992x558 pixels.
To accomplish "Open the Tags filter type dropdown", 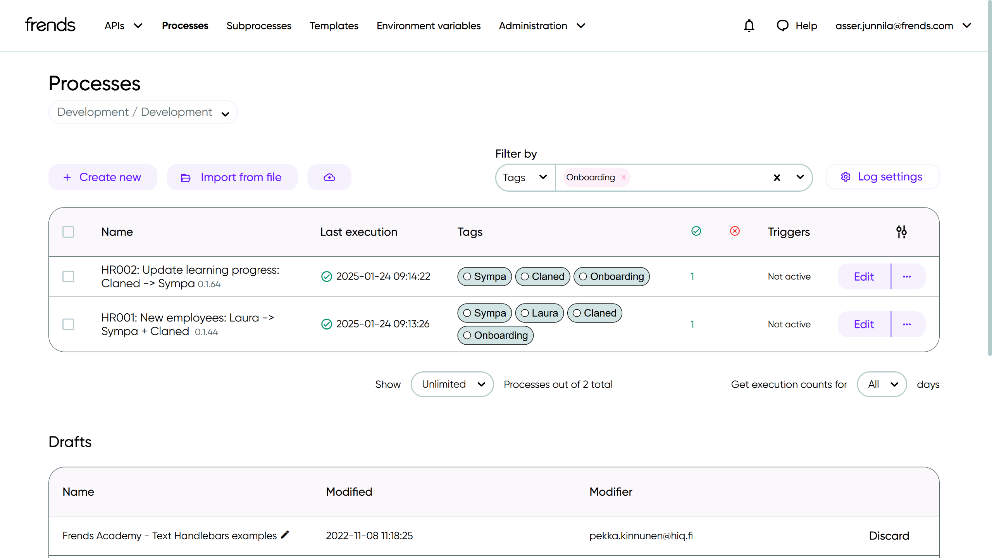I will 525,177.
